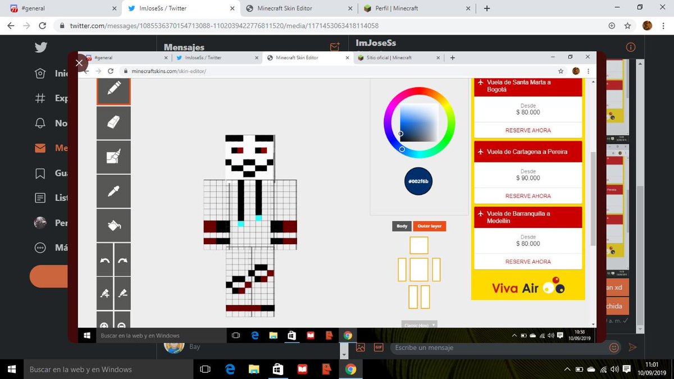Send the message with the arrow icon
Image resolution: width=674 pixels, height=379 pixels.
pos(632,348)
